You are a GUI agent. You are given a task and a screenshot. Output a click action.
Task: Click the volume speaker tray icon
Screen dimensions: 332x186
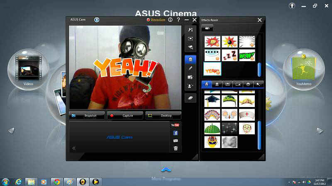304,182
